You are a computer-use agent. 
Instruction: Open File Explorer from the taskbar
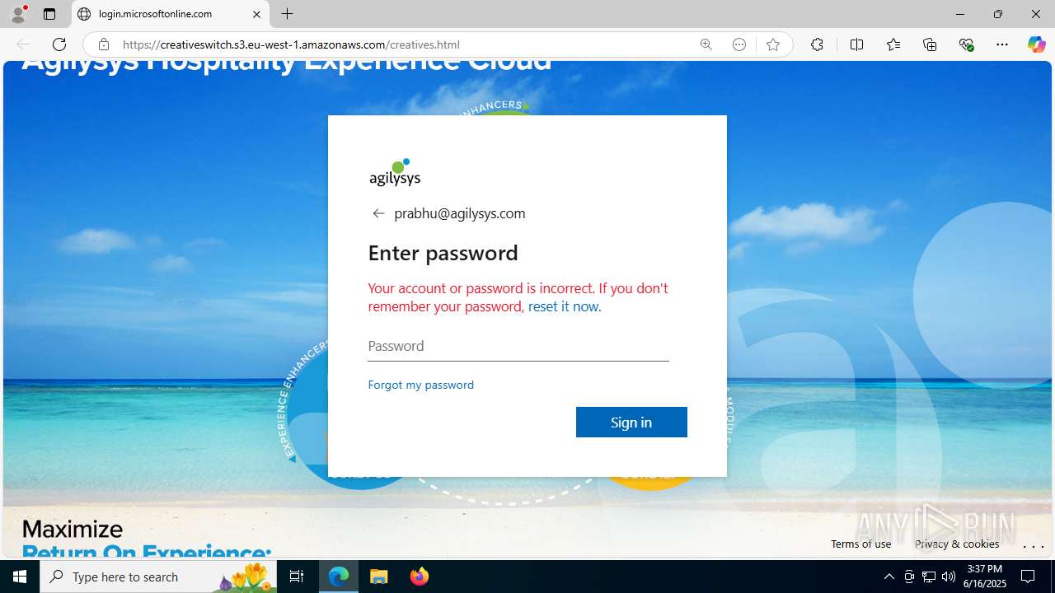pos(379,577)
